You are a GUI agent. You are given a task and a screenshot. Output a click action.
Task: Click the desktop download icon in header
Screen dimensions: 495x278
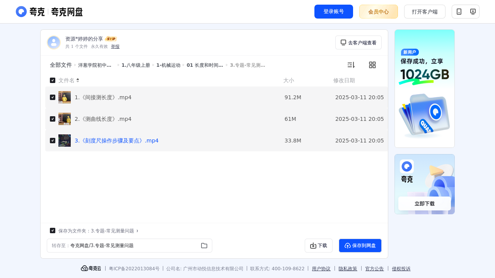tap(473, 12)
